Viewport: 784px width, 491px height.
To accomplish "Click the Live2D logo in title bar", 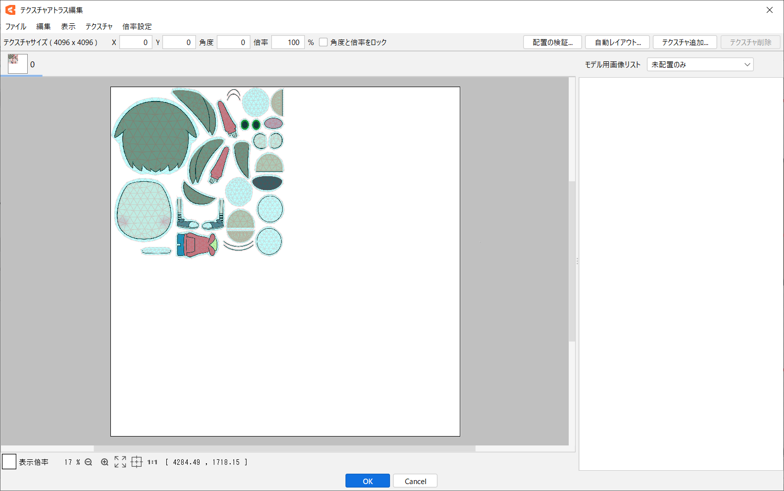I will (10, 10).
